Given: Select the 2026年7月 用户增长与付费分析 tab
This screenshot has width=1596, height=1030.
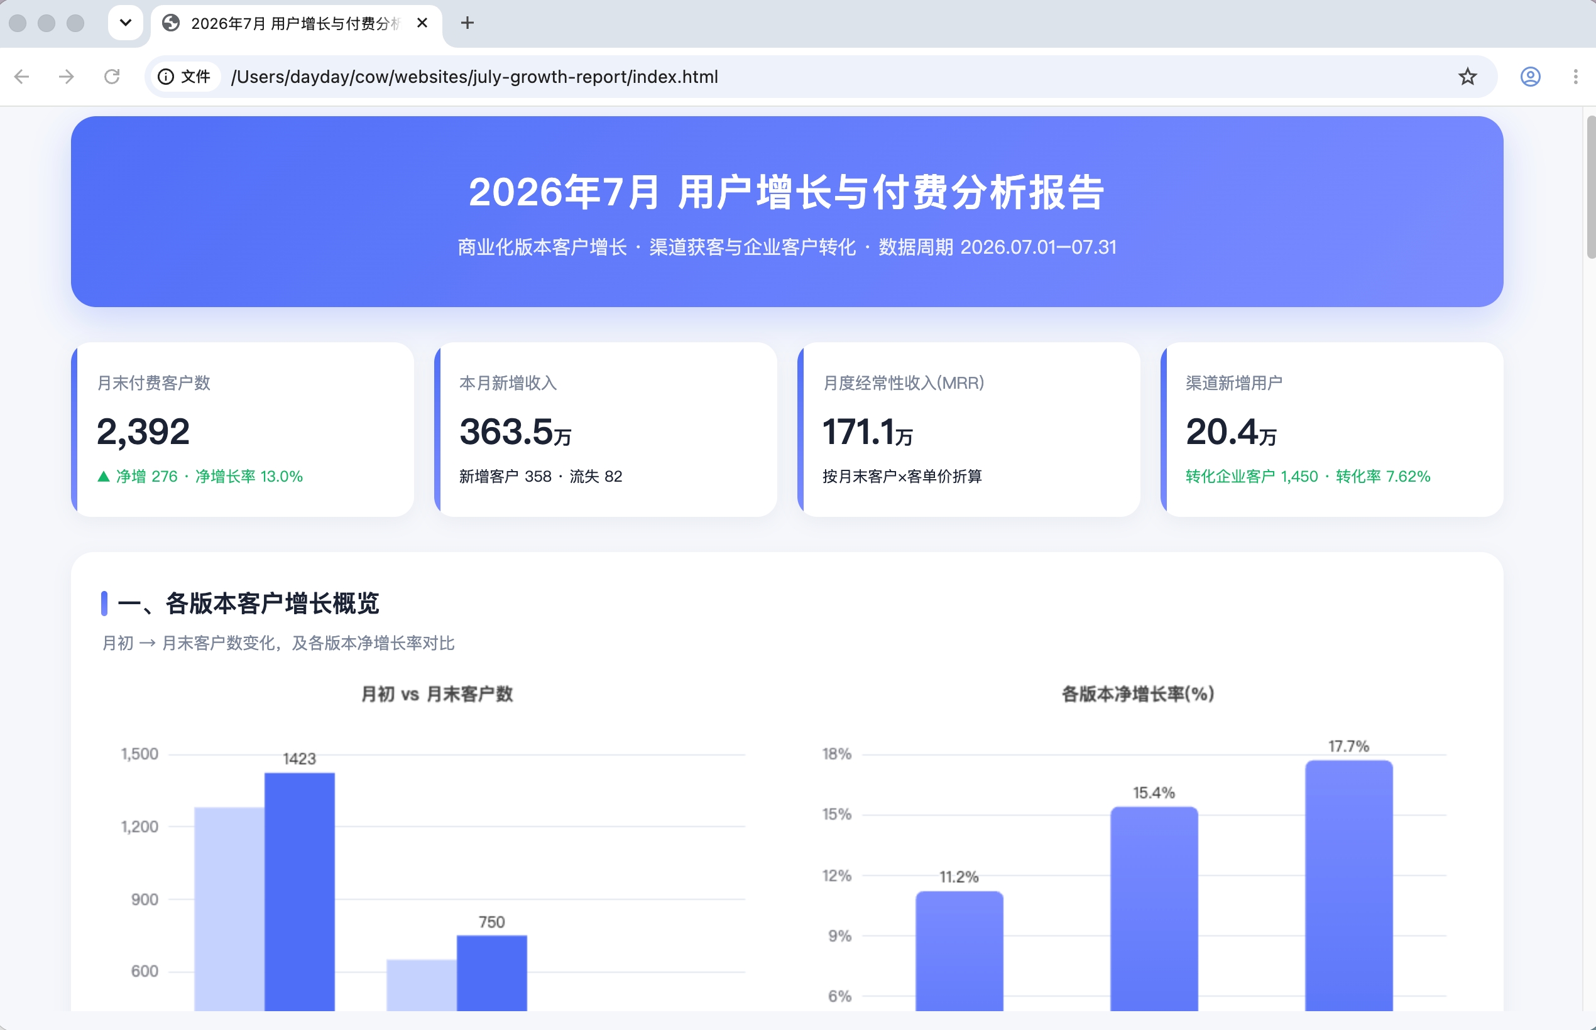Looking at the screenshot, I should (x=295, y=24).
